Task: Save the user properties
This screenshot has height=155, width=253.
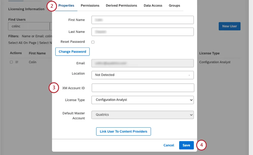Action: pos(186,145)
